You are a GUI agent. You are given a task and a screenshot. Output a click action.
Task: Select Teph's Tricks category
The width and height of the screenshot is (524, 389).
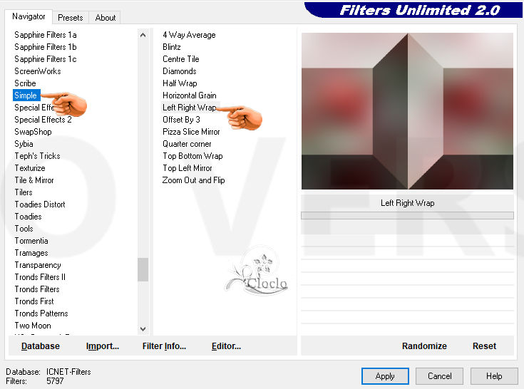[37, 156]
